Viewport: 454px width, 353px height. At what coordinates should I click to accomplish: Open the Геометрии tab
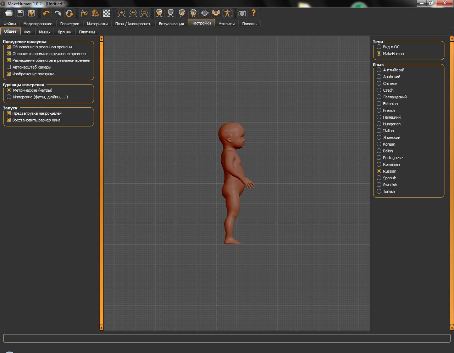point(70,24)
